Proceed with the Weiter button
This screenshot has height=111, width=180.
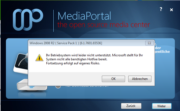(162, 106)
